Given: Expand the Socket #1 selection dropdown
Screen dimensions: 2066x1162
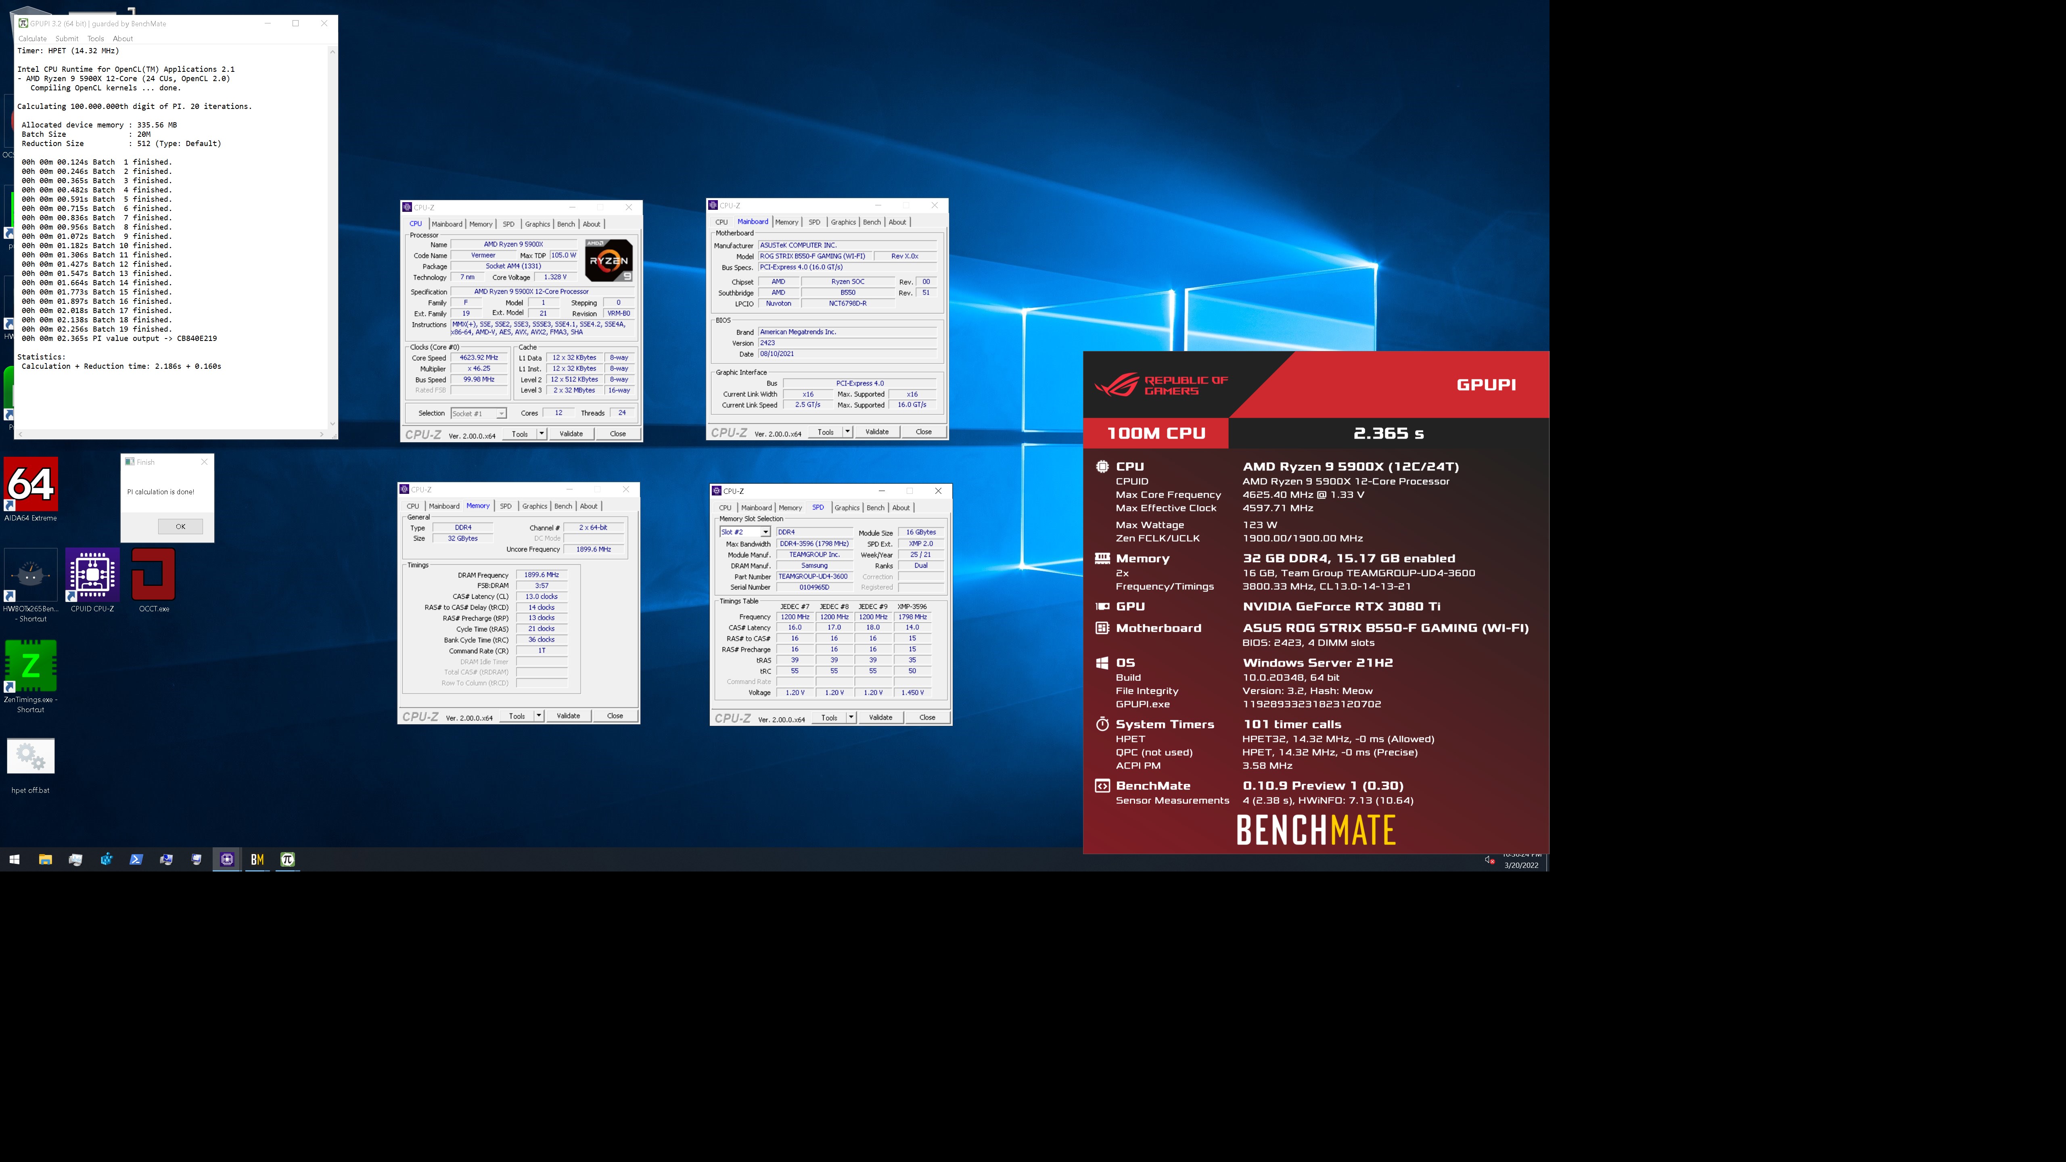Looking at the screenshot, I should 501,414.
